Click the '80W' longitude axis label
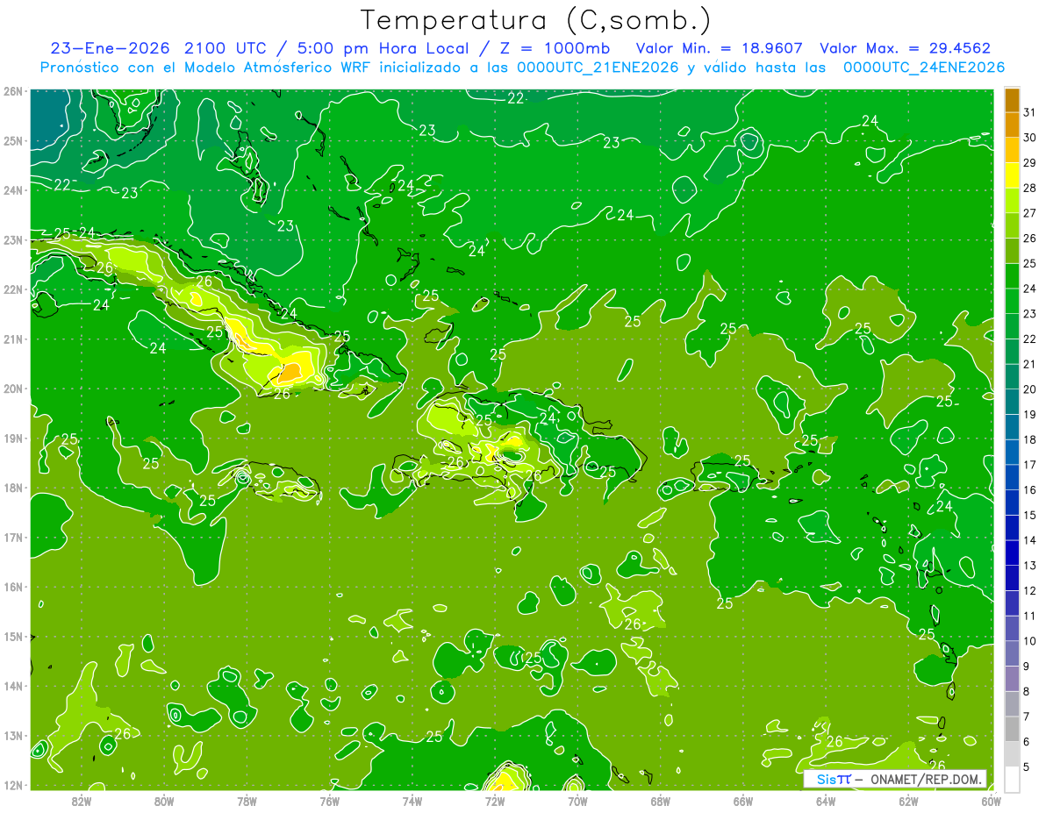 163,801
